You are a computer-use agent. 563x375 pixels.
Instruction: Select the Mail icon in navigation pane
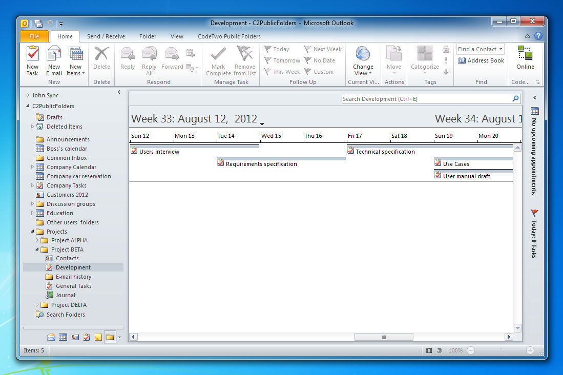51,337
